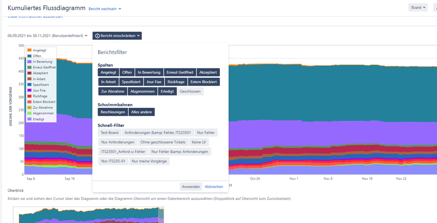This screenshot has height=223, width=437.
Task: Click the Rückfrage red legend swatch
Action: (x=29, y=96)
